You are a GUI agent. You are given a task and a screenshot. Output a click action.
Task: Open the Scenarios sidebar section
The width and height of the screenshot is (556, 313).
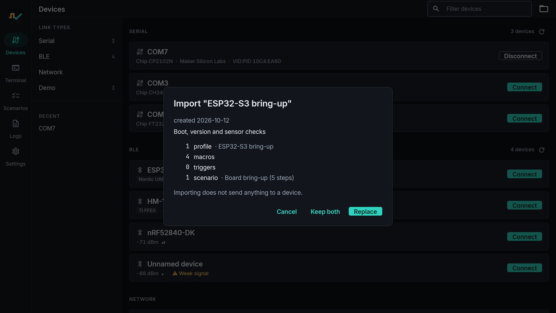[15, 101]
